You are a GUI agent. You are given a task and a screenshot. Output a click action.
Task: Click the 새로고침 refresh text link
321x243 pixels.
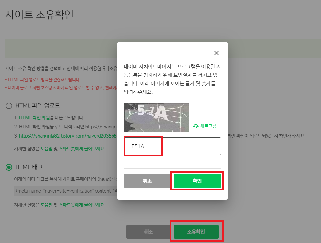[x=208, y=126]
